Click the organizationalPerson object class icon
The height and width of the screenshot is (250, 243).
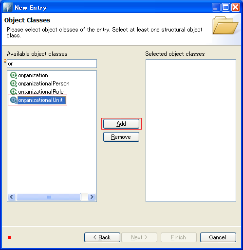[14, 83]
